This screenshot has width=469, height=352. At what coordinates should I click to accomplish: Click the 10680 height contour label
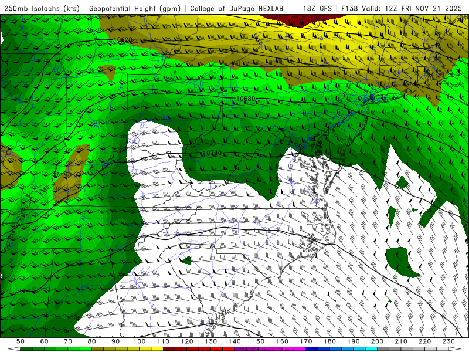246,99
